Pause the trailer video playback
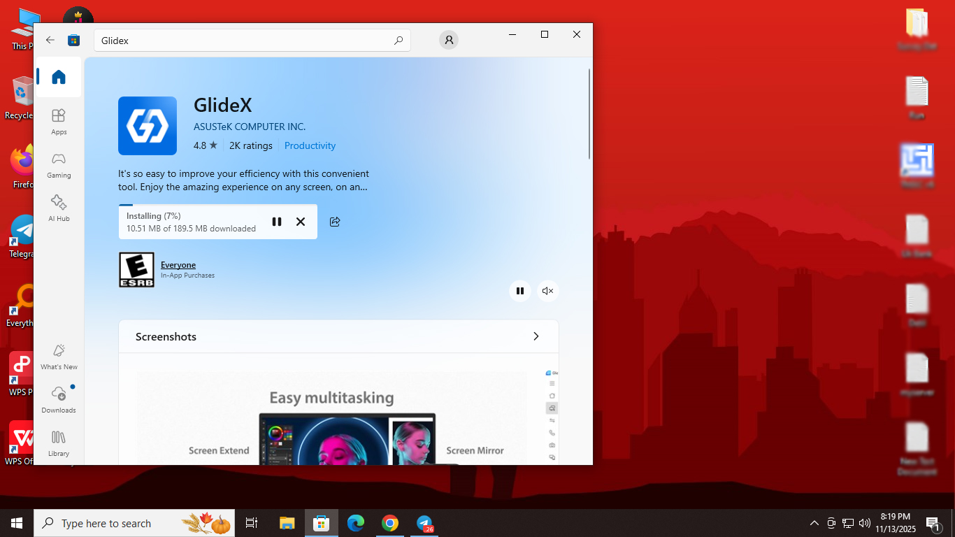This screenshot has height=537, width=955. pos(520,291)
